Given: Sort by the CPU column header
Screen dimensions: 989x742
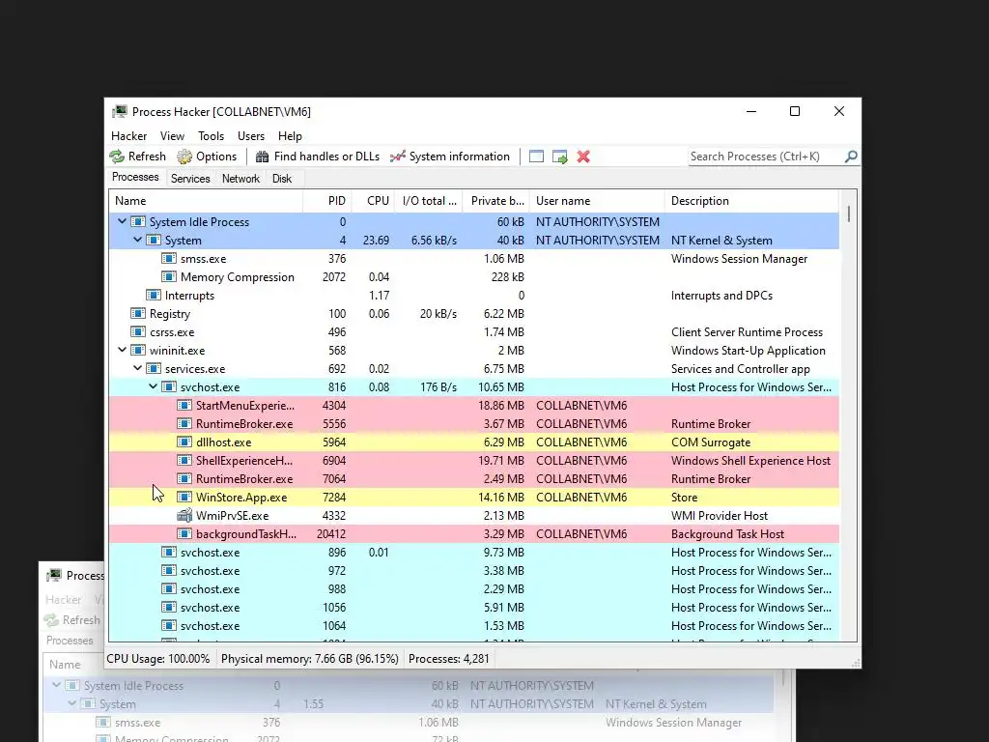Looking at the screenshot, I should click(x=373, y=201).
